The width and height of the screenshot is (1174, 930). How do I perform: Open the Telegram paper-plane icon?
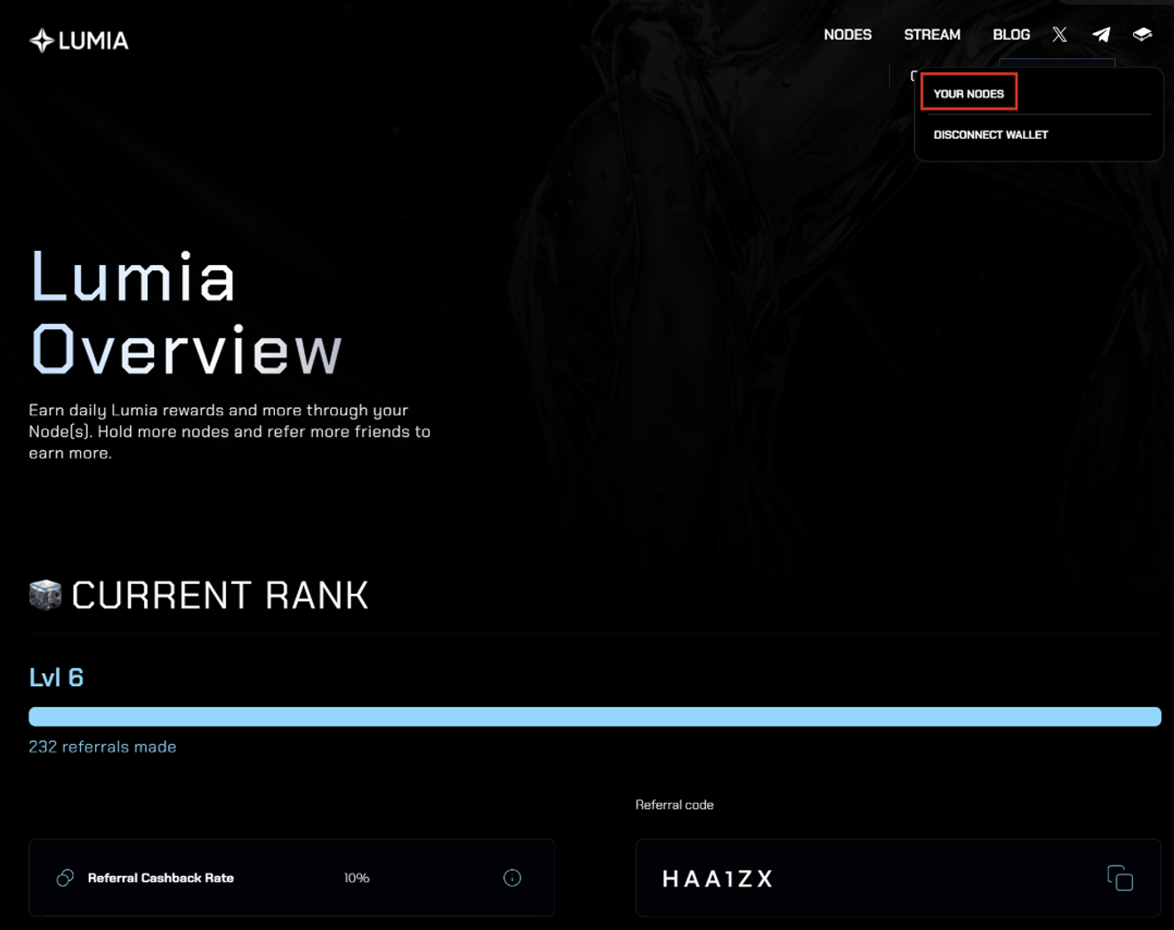[x=1101, y=35]
